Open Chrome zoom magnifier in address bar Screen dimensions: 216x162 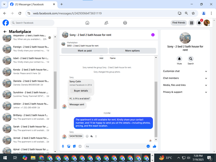pos(186,13)
